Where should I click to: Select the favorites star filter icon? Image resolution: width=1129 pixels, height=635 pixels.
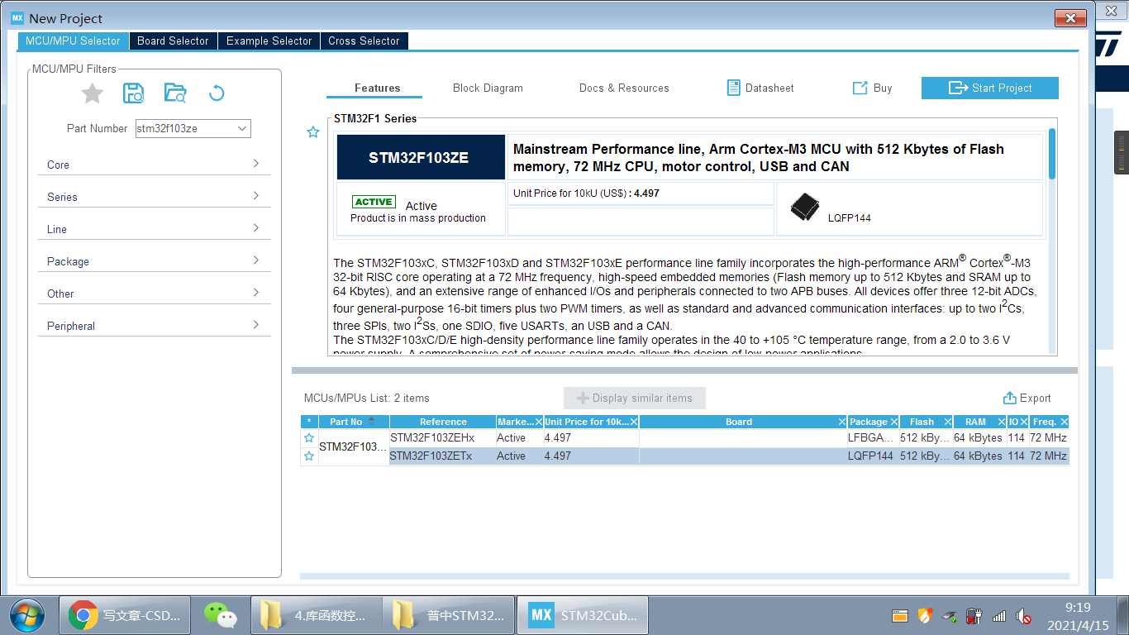click(92, 93)
